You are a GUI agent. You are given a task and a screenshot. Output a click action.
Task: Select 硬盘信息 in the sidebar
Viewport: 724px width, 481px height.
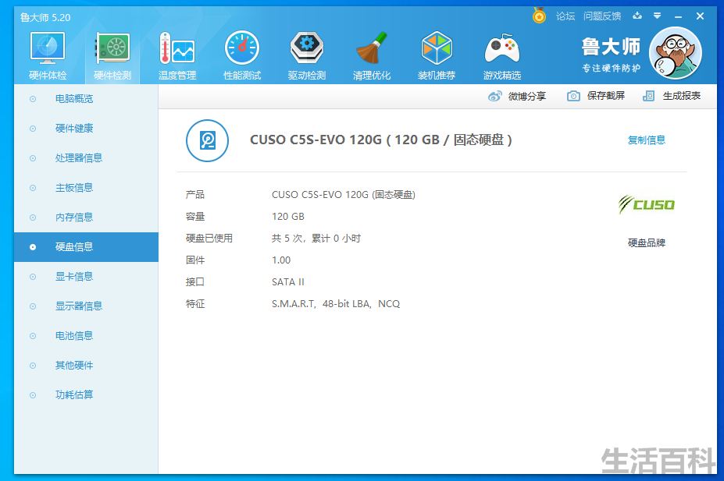pos(86,247)
